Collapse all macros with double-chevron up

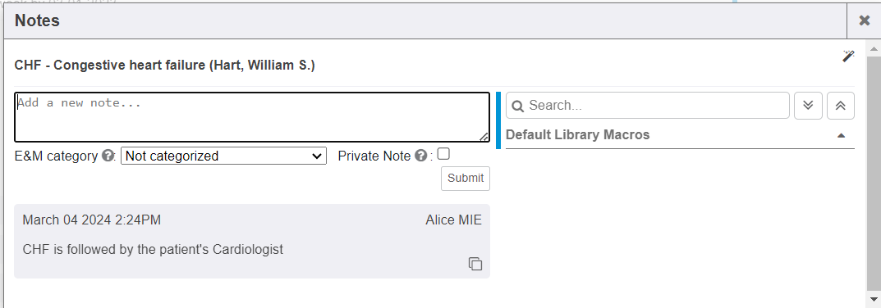click(841, 106)
